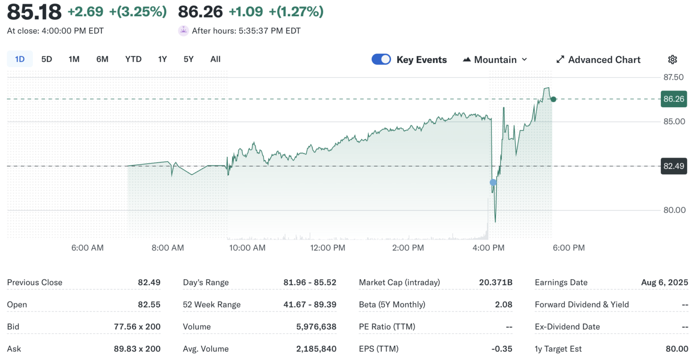This screenshot has width=692, height=362.
Task: Switch to the 5D time range
Action: [46, 59]
